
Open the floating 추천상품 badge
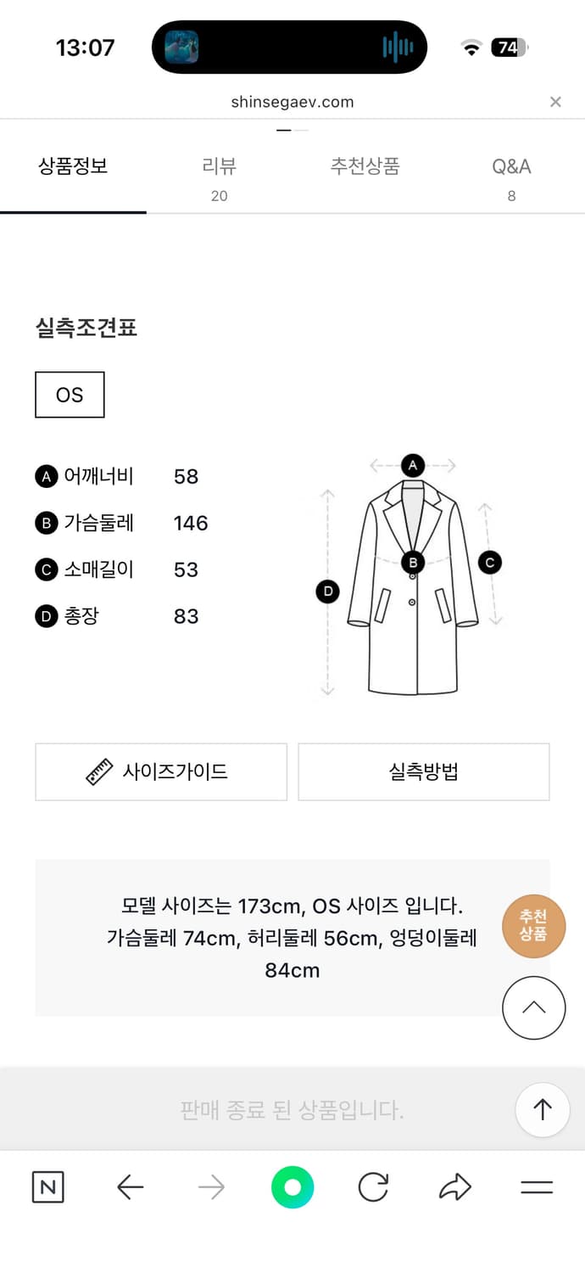click(x=533, y=926)
